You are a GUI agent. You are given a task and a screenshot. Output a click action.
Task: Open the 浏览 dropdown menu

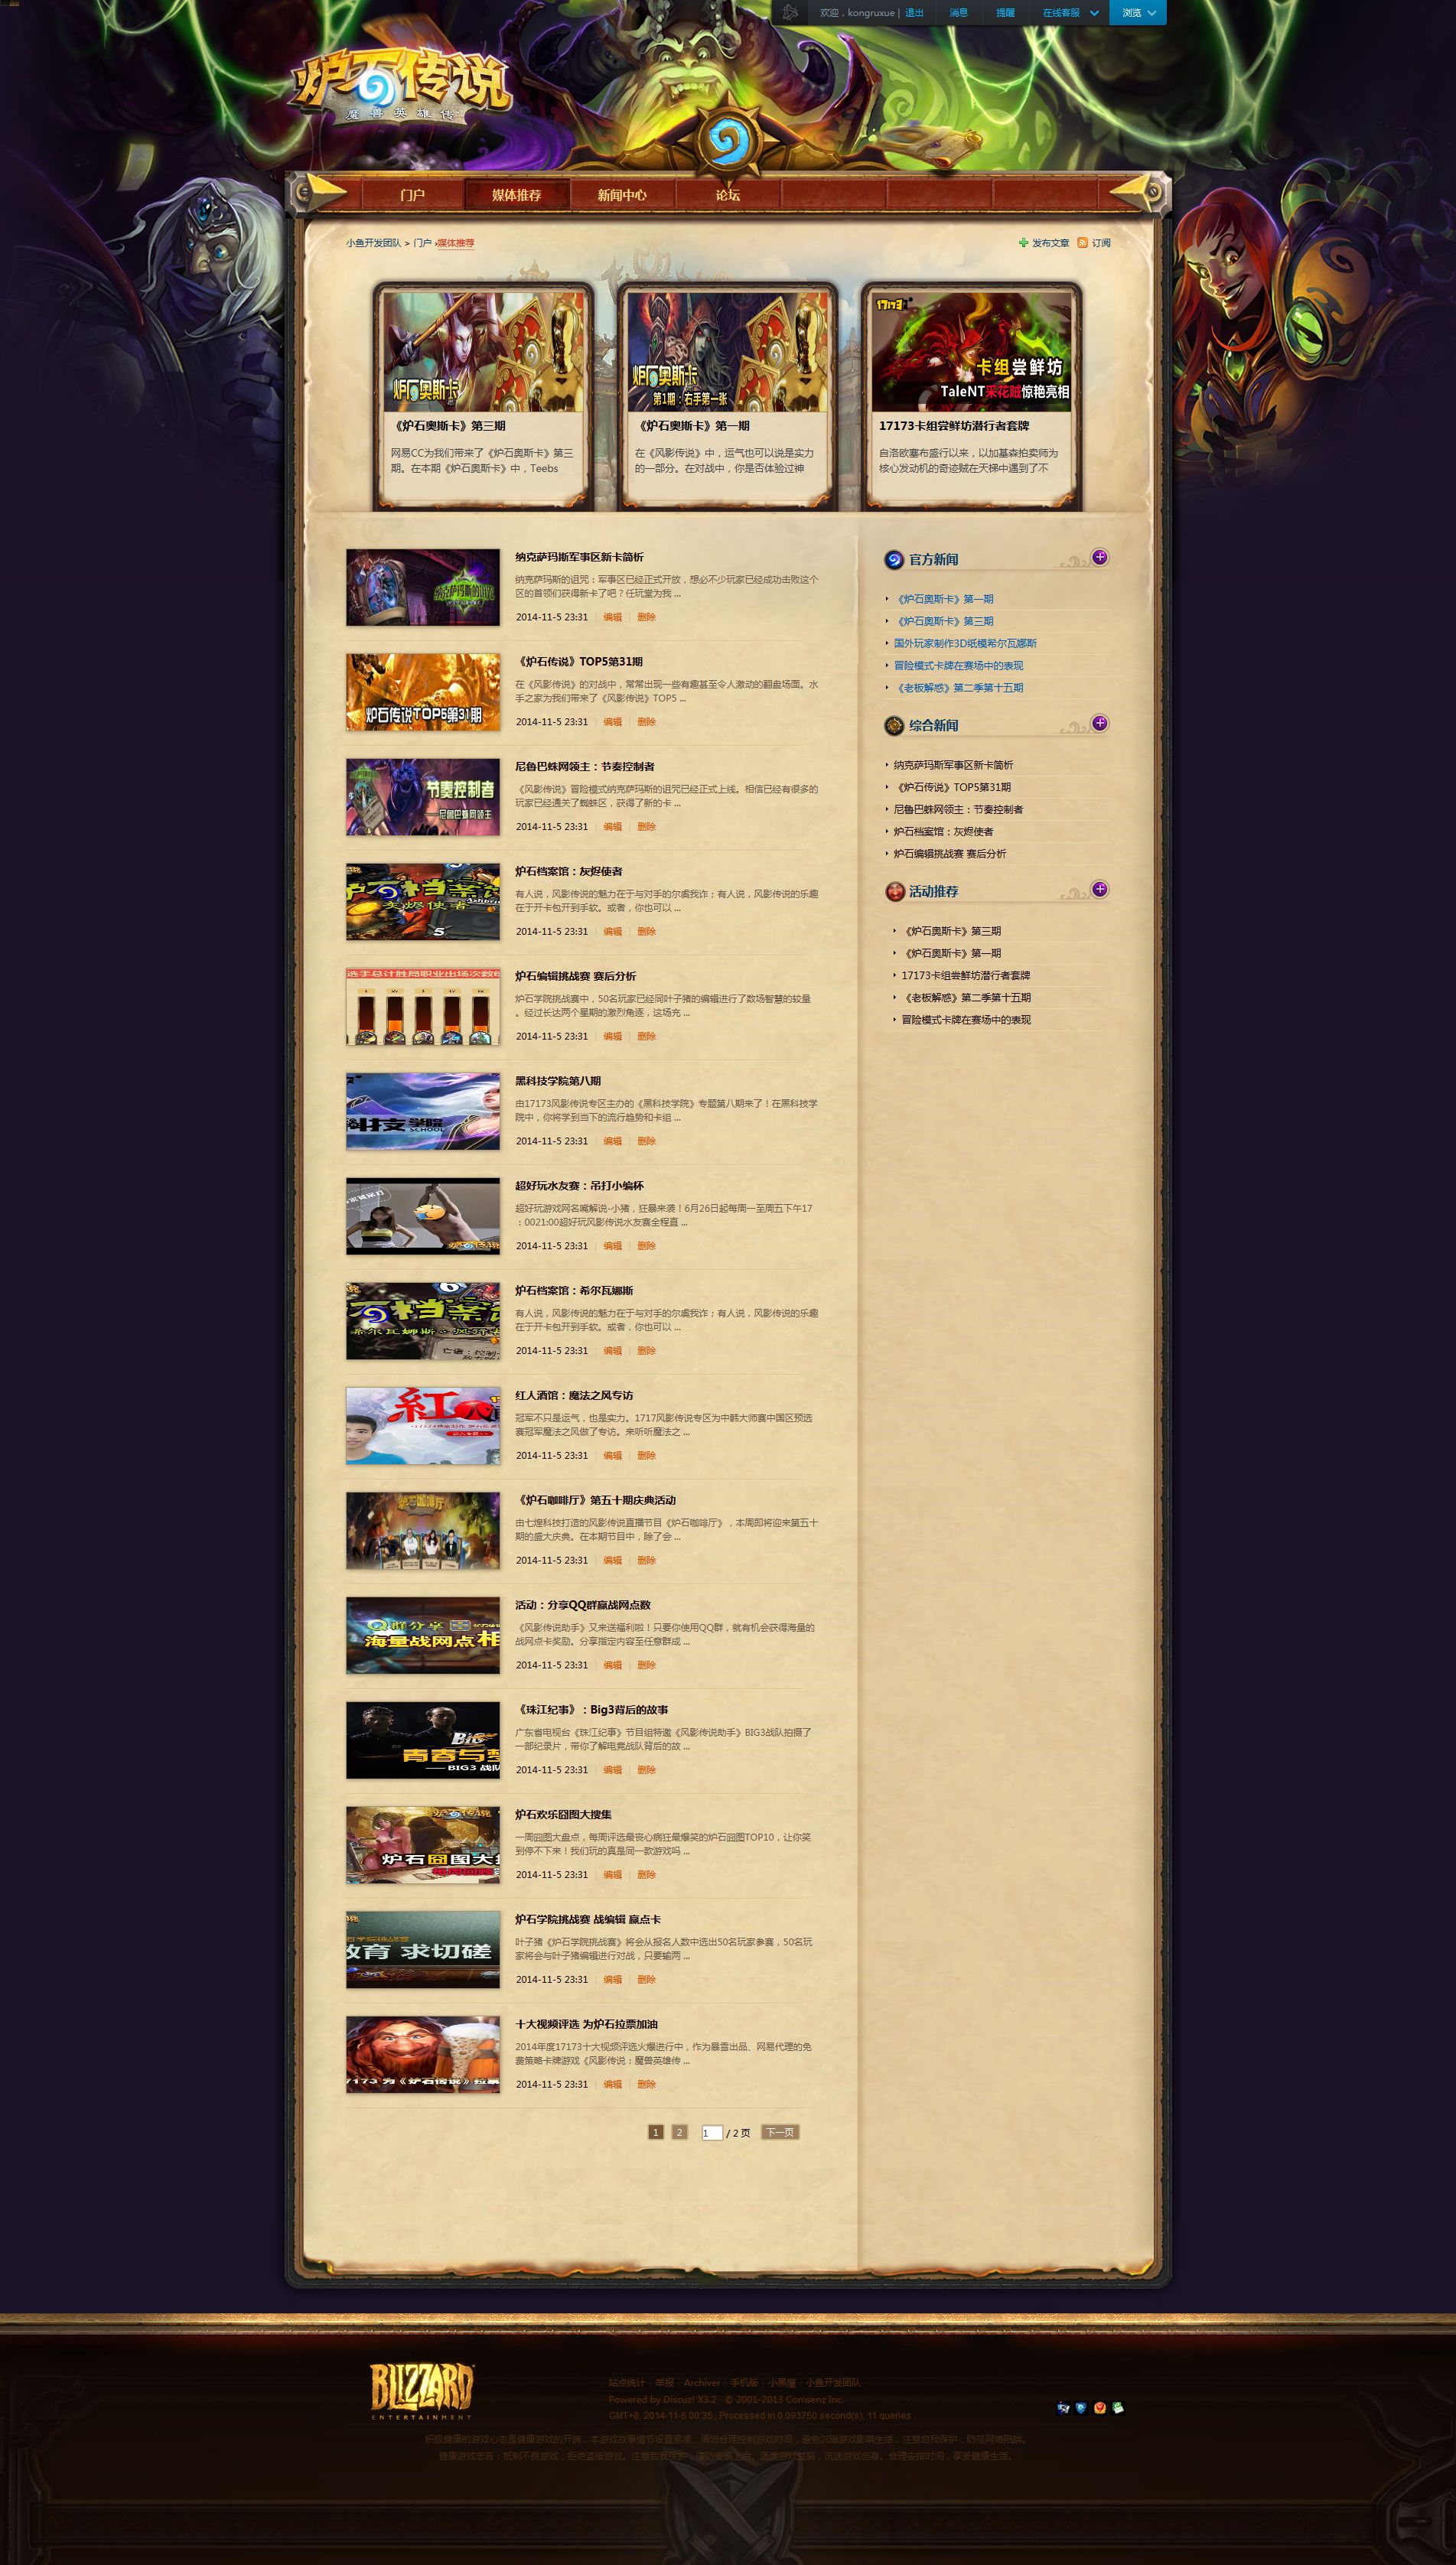pos(1138,13)
